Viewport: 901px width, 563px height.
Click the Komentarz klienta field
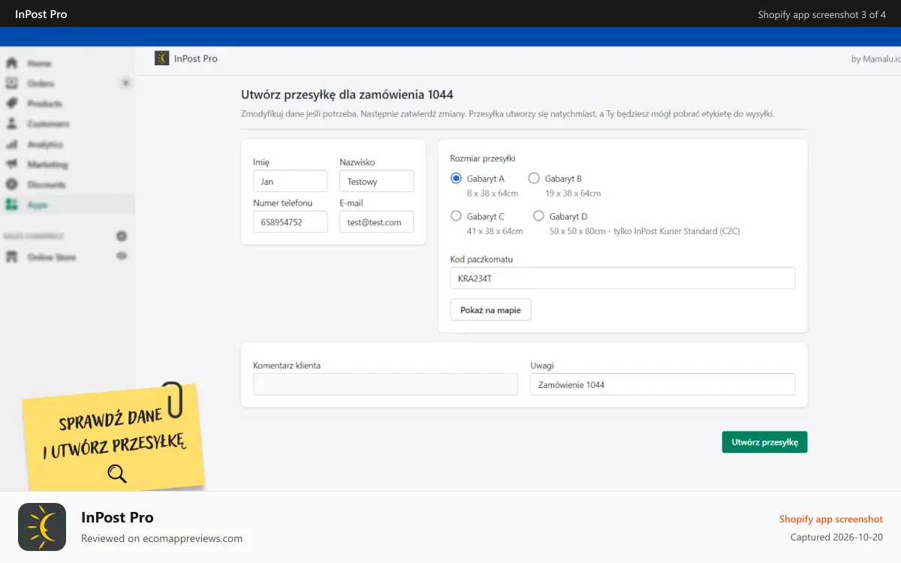[x=385, y=384]
